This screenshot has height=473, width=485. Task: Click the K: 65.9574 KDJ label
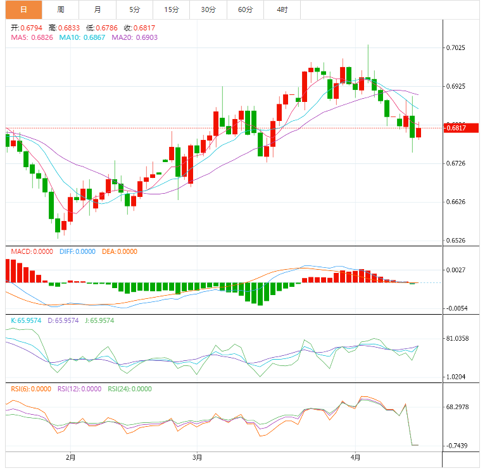pos(26,320)
